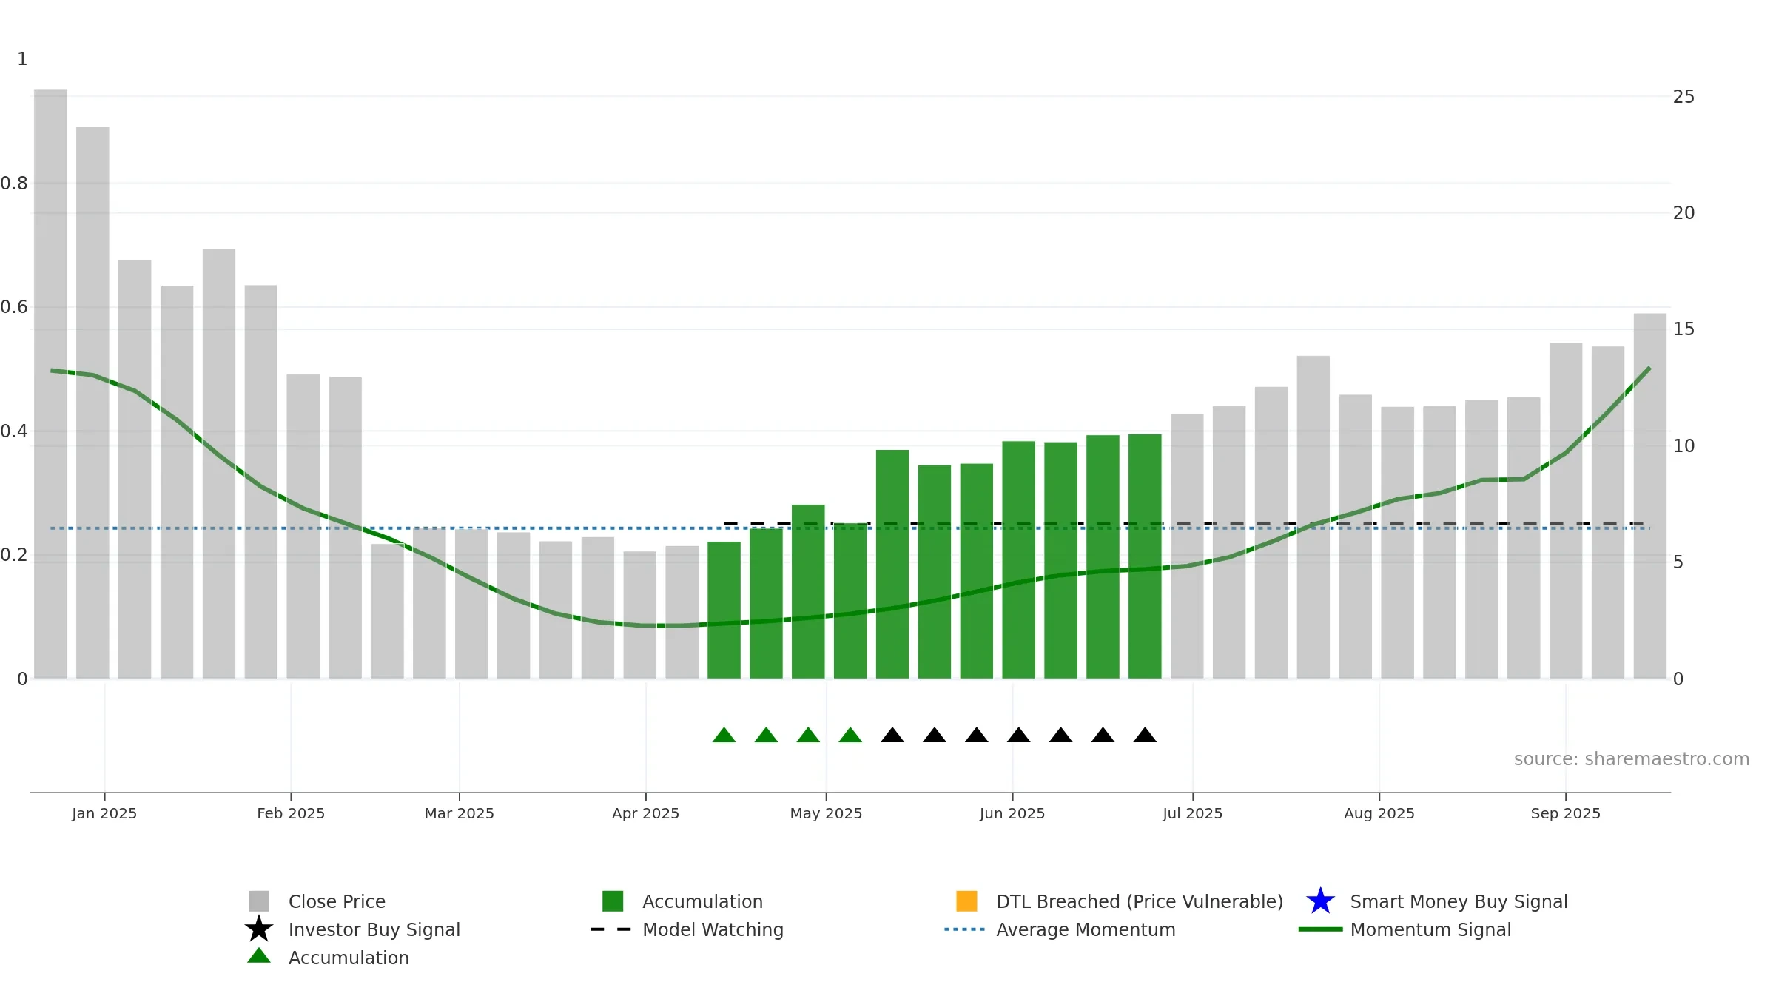Screen dimensions: 1776x999
Task: Click the left axis value 0.4
Action: (14, 431)
